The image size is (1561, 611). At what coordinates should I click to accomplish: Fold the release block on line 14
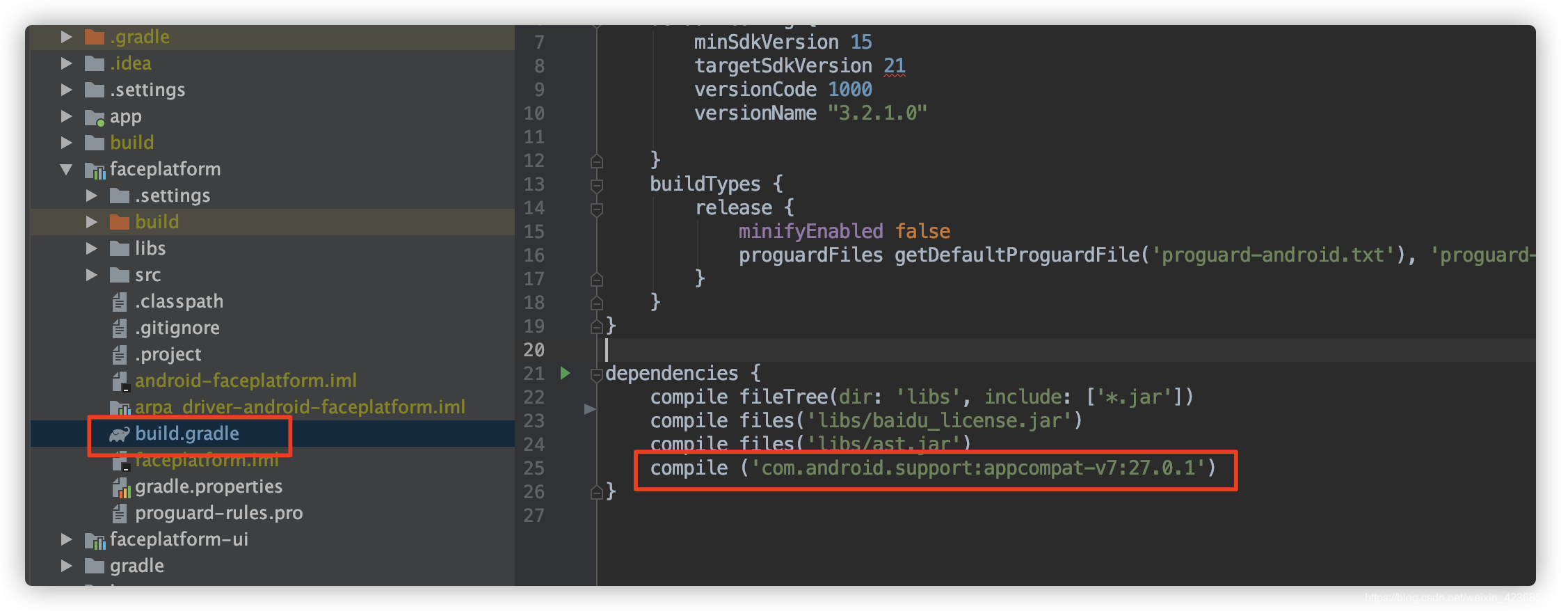click(596, 209)
